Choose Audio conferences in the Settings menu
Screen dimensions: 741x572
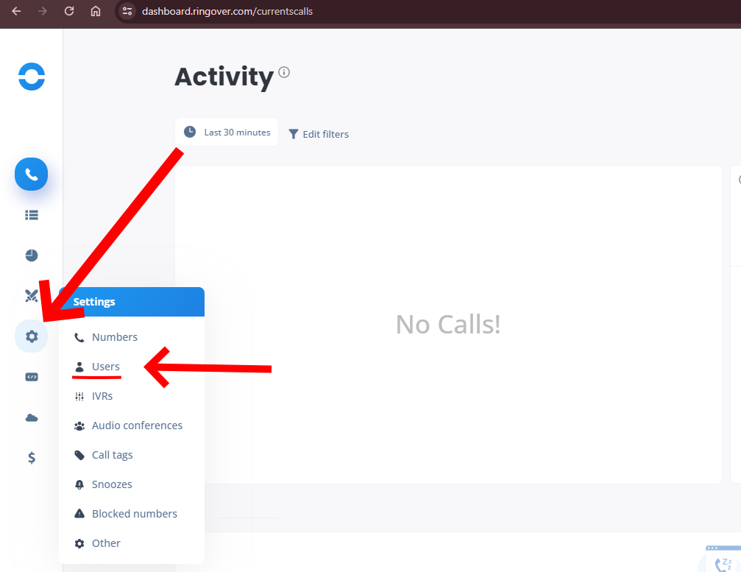point(137,426)
